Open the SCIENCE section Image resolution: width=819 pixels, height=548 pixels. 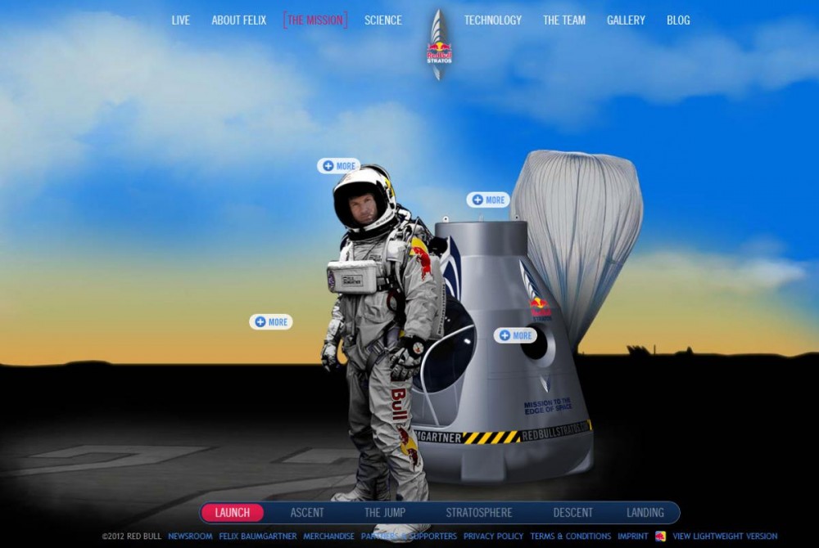coord(382,20)
